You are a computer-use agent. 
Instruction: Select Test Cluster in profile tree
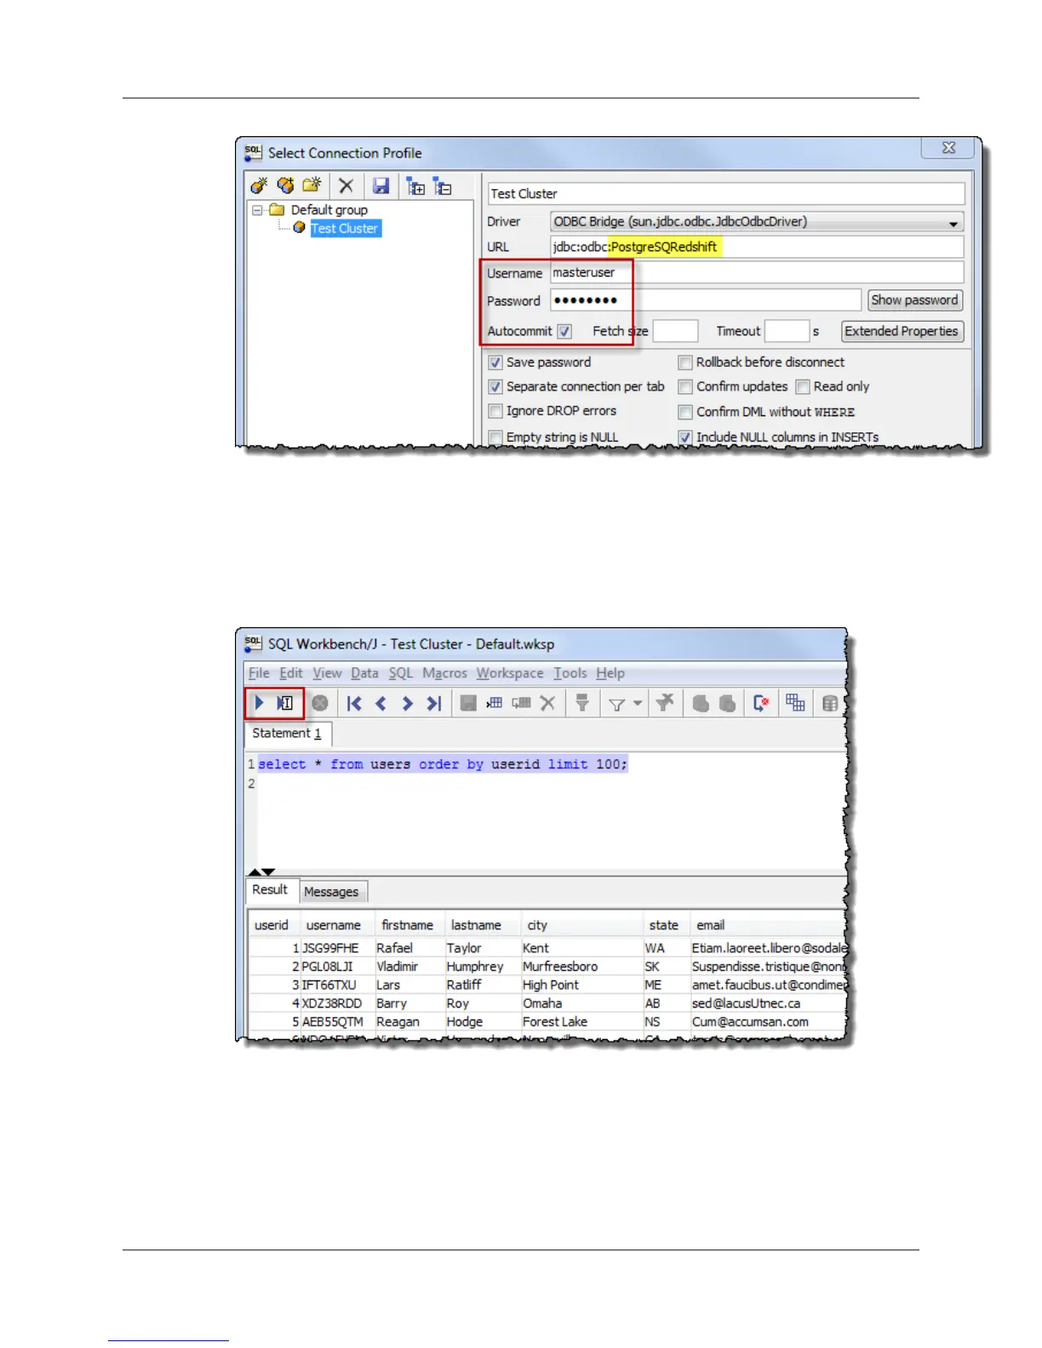click(344, 228)
